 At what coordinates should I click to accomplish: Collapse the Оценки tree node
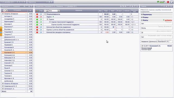coord(48,19)
